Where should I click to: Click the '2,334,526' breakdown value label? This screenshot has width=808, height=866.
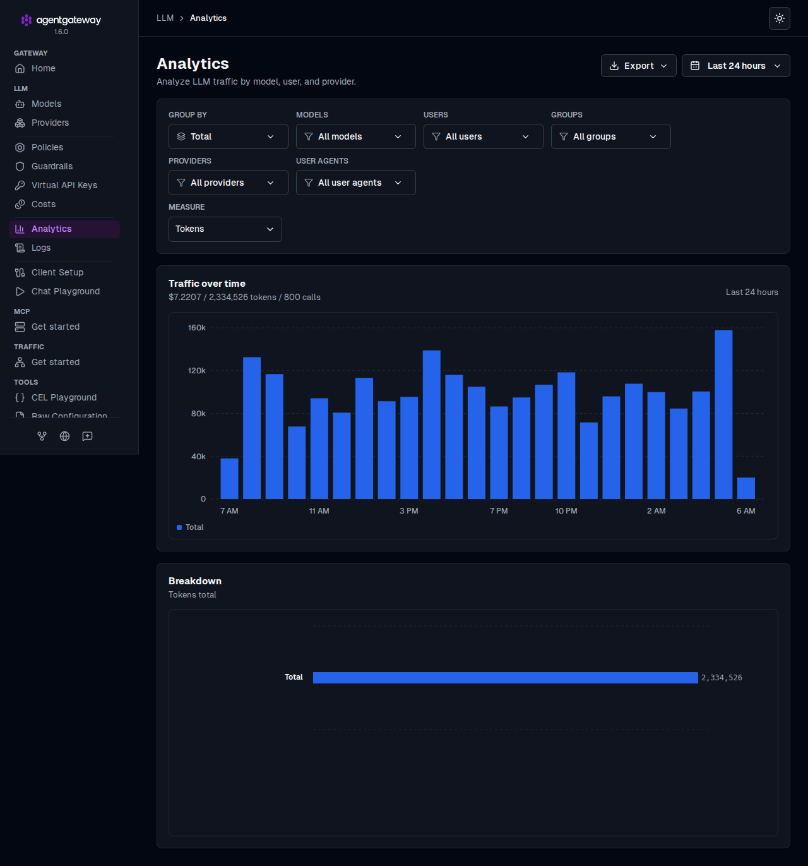[722, 678]
